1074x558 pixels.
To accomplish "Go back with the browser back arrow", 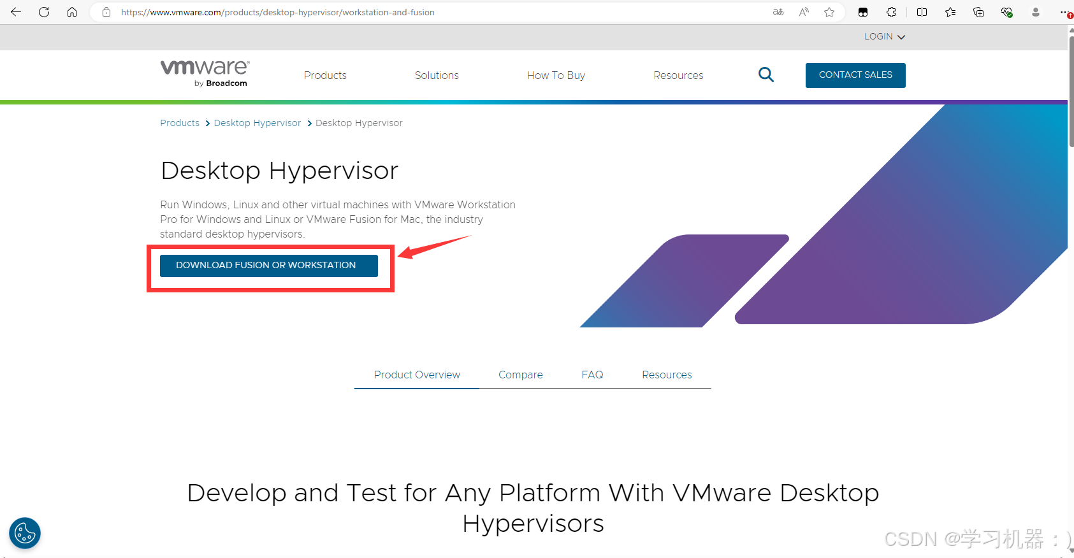I will click(16, 12).
